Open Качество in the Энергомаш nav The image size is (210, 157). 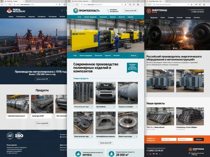pyautogui.click(x=179, y=17)
